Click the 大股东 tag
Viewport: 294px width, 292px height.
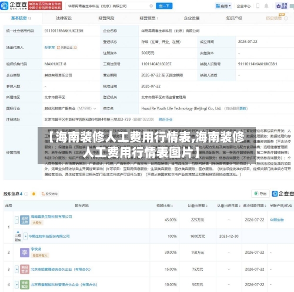37,223
